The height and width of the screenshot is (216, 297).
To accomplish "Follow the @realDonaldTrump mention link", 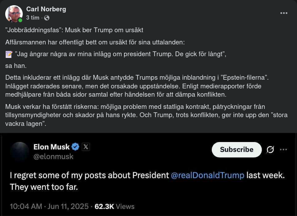I will (x=207, y=175).
